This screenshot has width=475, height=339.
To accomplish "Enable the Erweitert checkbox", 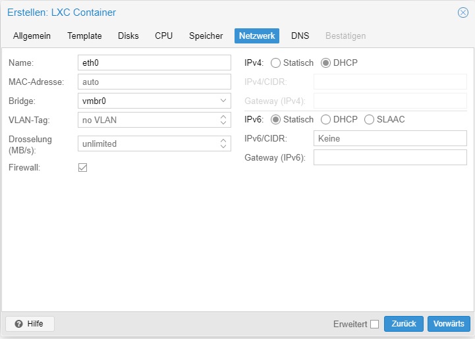I will click(374, 324).
